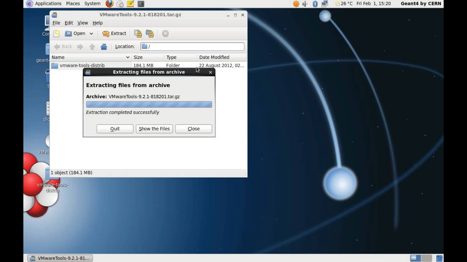This screenshot has width=467, height=262.
Task: Click the greyed-out stop operation icon
Action: point(165,33)
